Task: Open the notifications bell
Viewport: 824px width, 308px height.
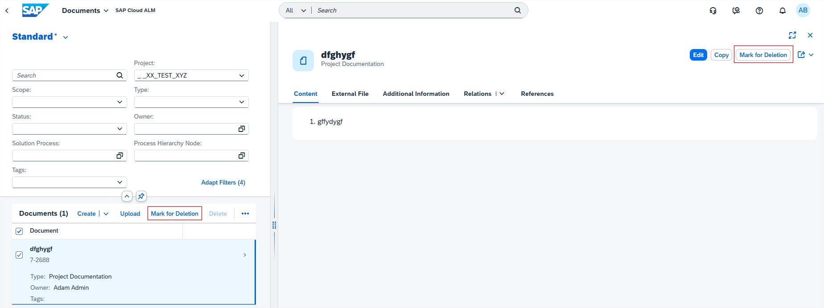Action: coord(782,10)
